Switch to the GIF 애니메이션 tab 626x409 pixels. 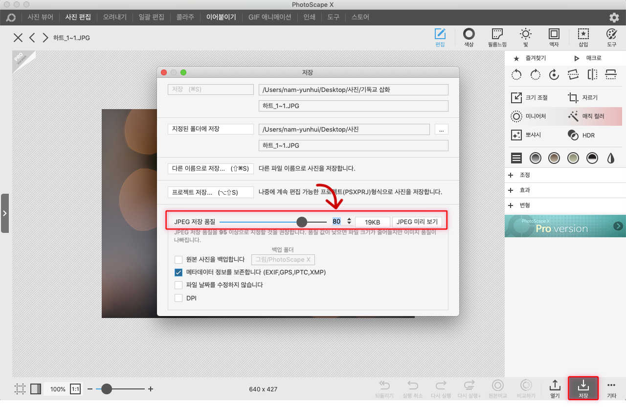[269, 17]
